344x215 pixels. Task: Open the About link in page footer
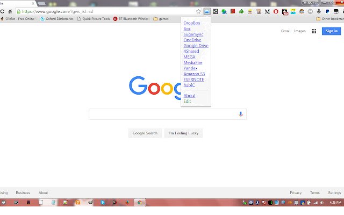tap(43, 193)
